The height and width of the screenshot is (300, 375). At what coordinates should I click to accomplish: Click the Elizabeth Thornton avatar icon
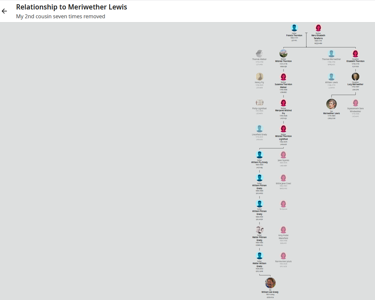click(x=355, y=53)
